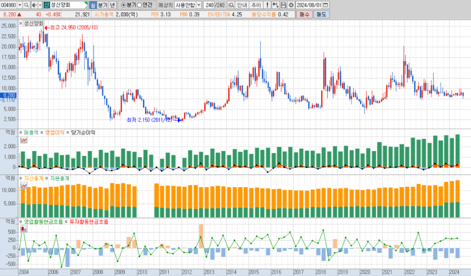Open the stock code 004980 dropdown arrow
Image resolution: width=471 pixels, height=276 pixels.
pos(20,5)
